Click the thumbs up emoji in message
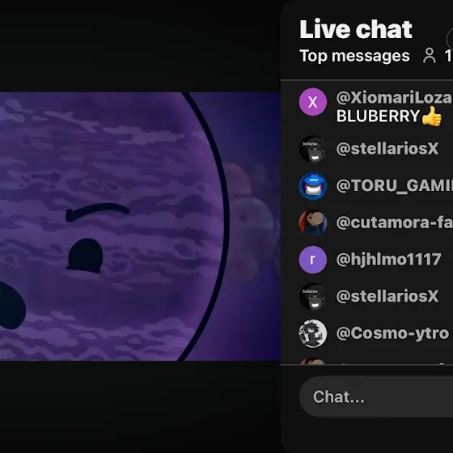 [x=432, y=116]
